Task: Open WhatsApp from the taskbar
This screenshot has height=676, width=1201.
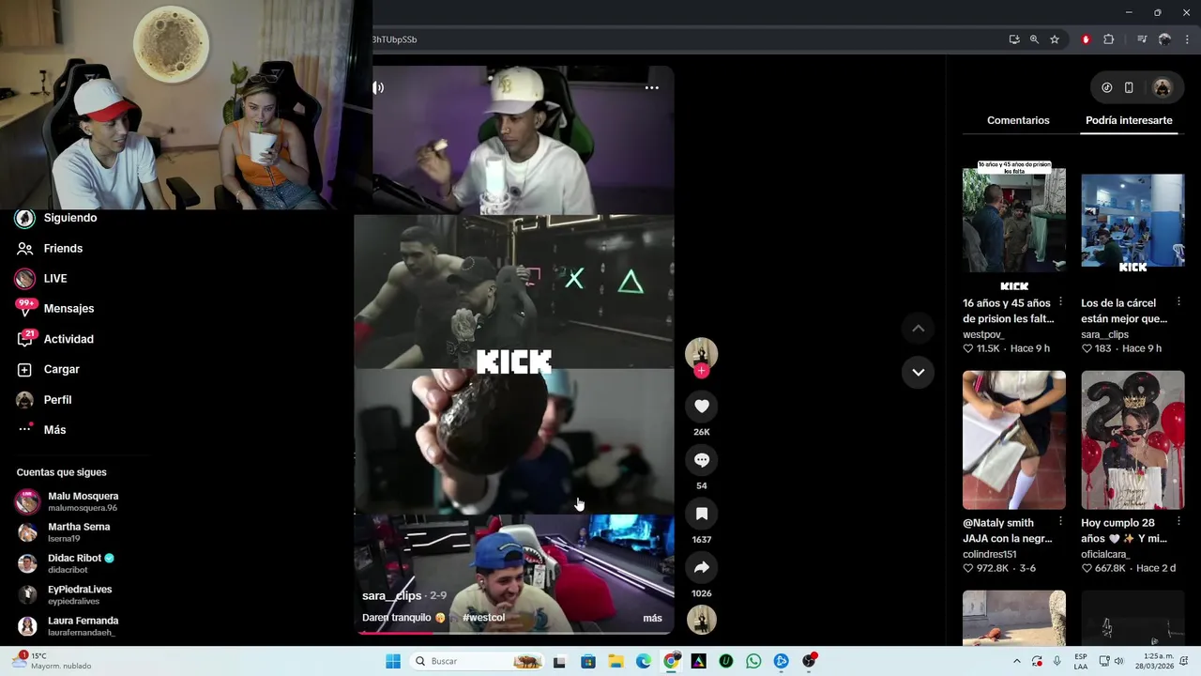Action: [753, 661]
